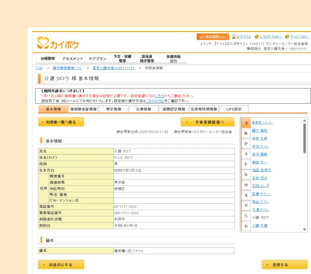Open the ケアプラン menu

pos(97,58)
